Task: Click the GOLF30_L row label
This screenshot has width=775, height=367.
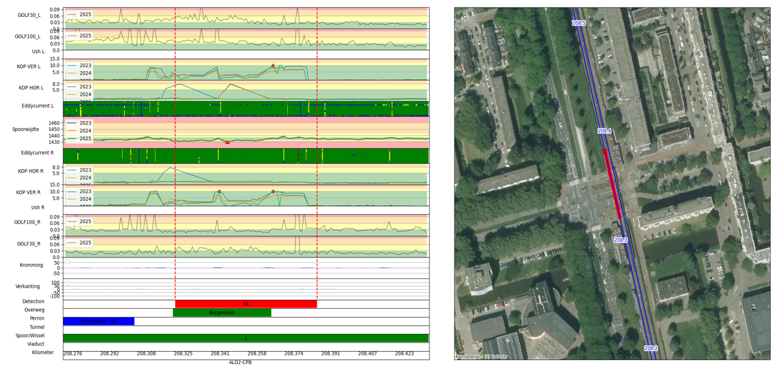Action: point(29,15)
